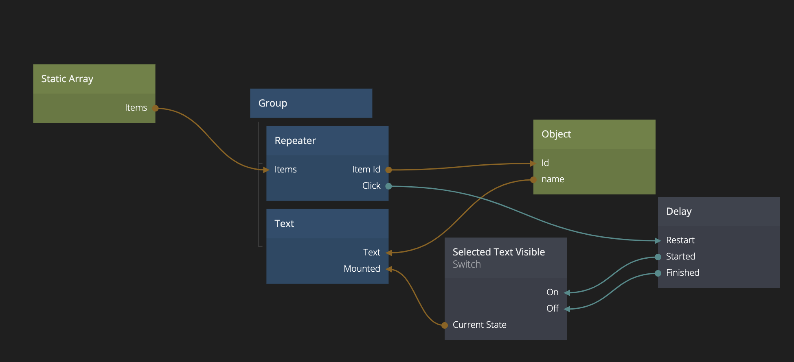Click the Static Array Items output dot
The width and height of the screenshot is (794, 362).
point(155,108)
